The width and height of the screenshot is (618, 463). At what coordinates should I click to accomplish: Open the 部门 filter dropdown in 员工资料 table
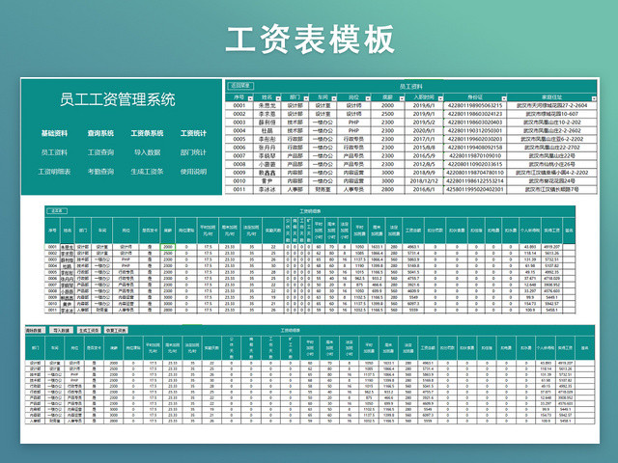click(x=306, y=98)
